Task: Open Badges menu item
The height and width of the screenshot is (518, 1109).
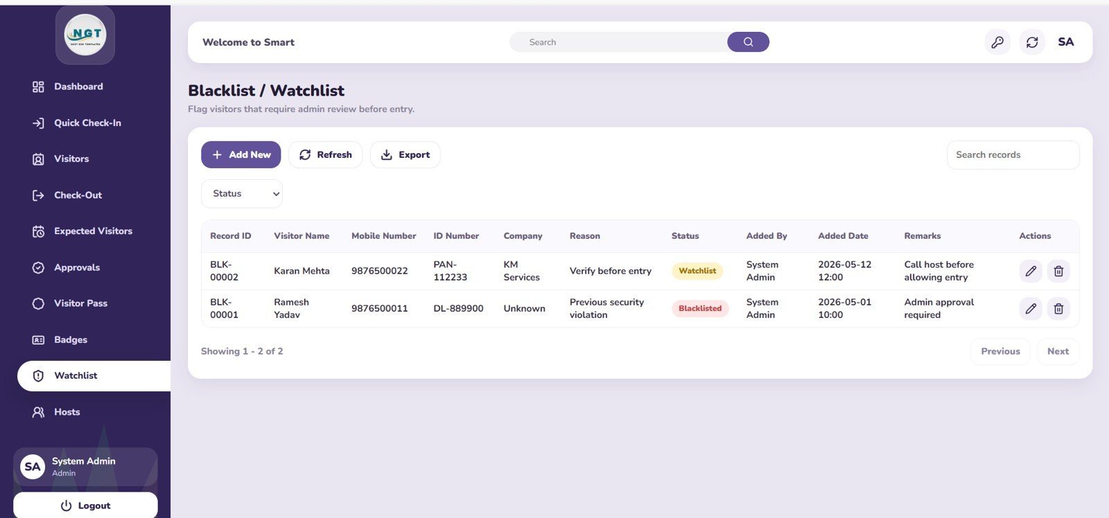Action: click(94, 340)
